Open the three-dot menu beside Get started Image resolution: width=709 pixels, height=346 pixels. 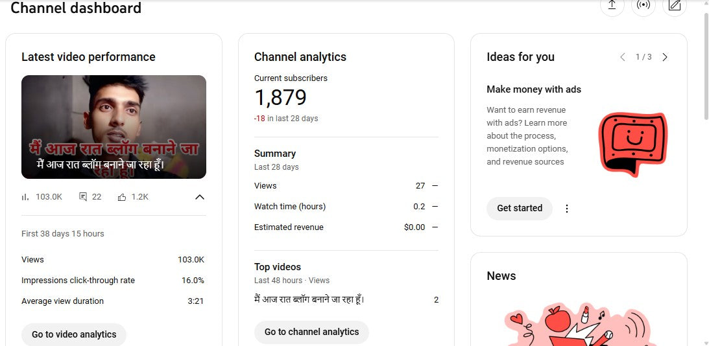click(567, 209)
